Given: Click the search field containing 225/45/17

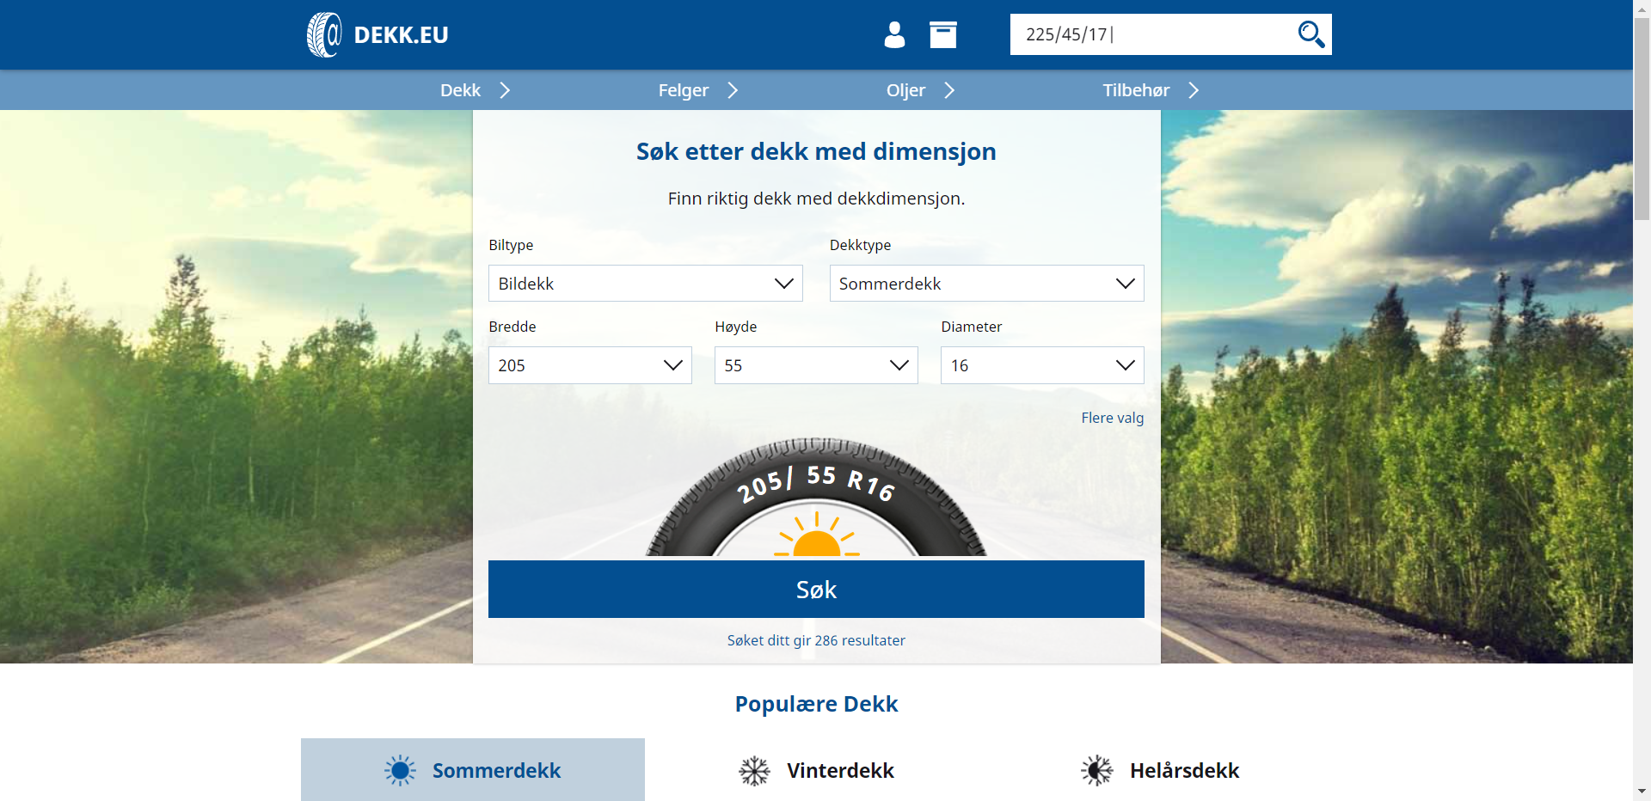Looking at the screenshot, I should point(1152,34).
